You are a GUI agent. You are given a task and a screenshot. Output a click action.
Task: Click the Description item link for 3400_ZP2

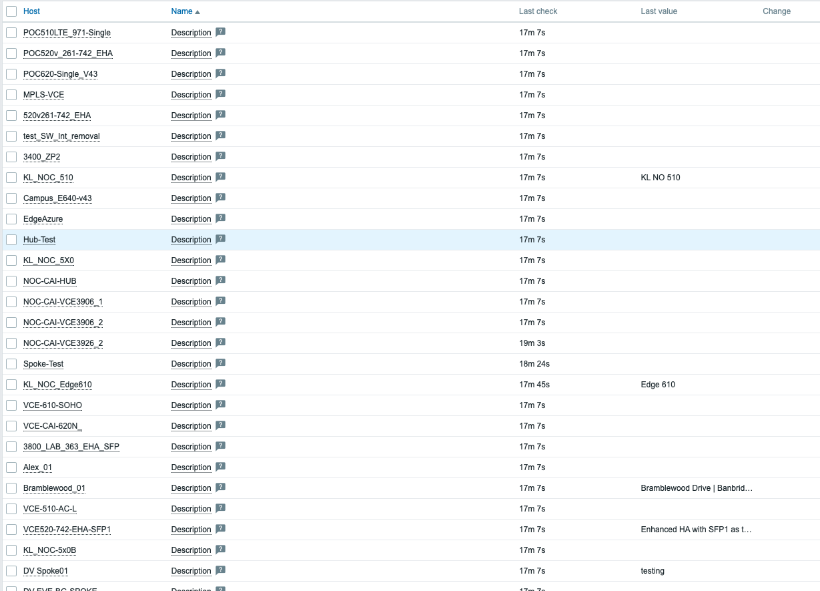191,157
